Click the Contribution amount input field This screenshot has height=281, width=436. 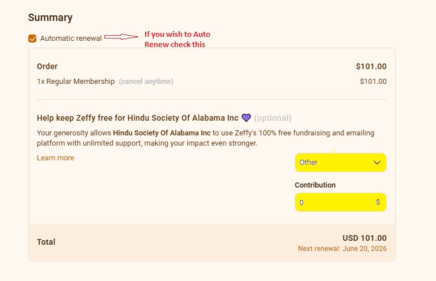(x=341, y=202)
